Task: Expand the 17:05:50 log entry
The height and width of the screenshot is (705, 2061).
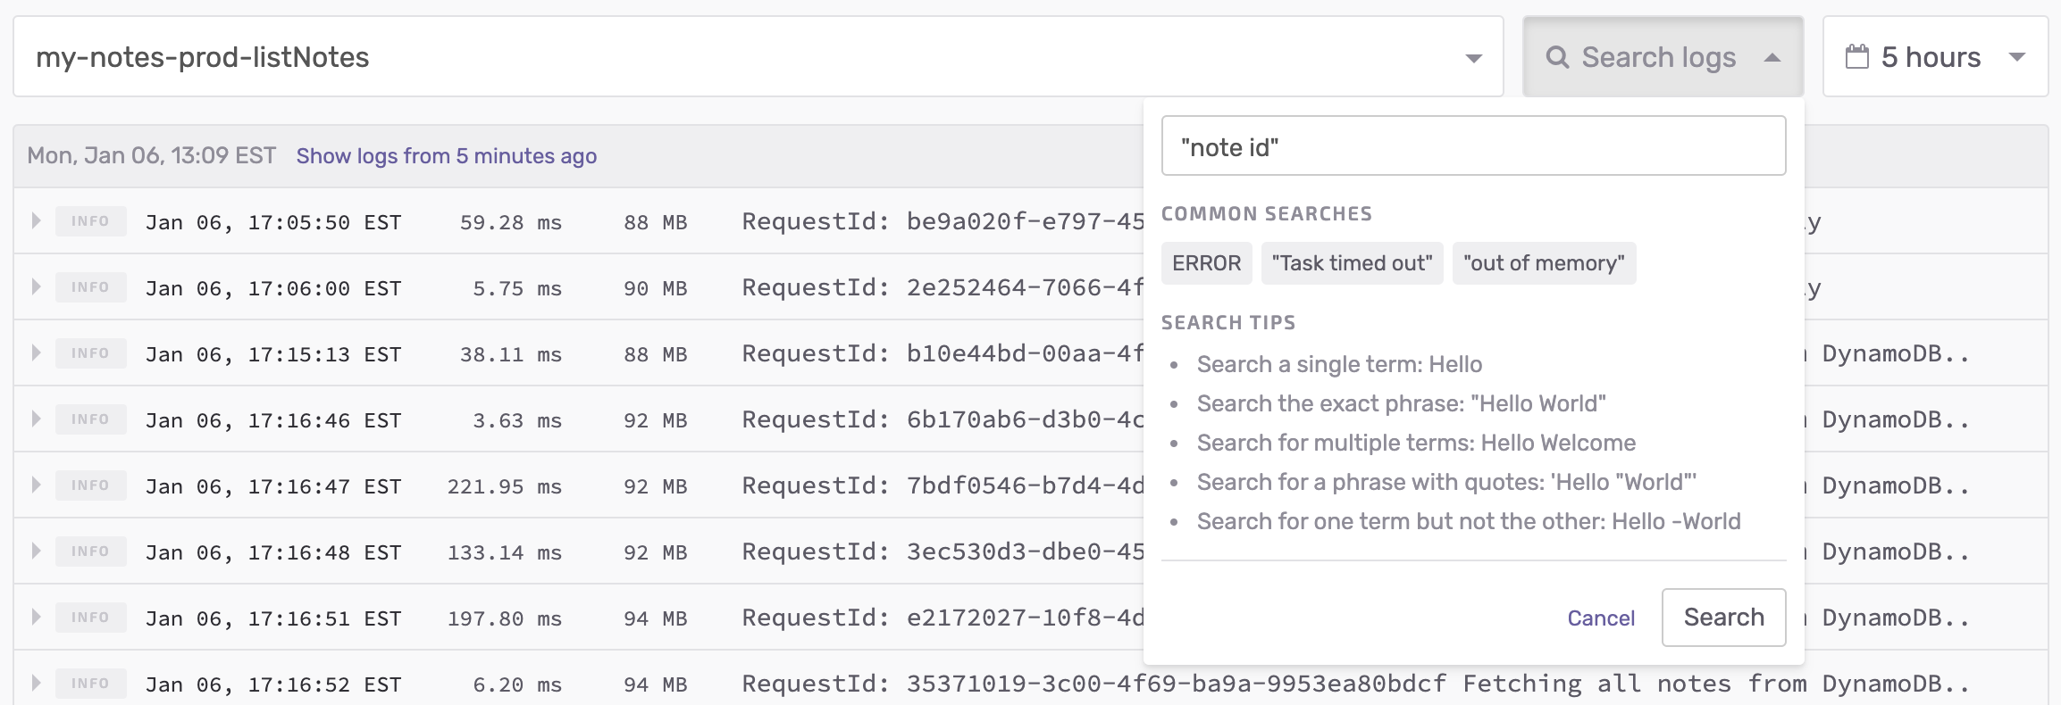Action: click(x=36, y=220)
